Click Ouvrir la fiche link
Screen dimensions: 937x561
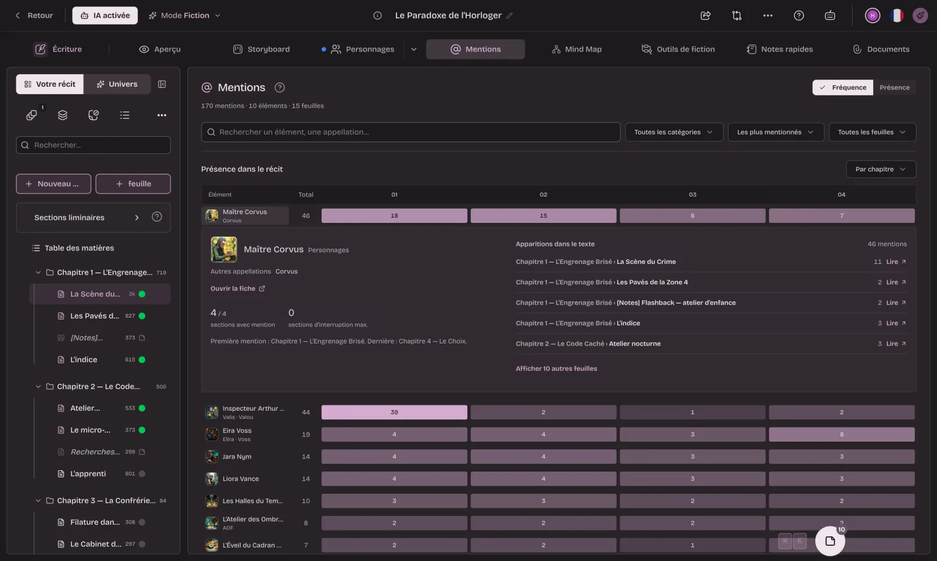(238, 289)
